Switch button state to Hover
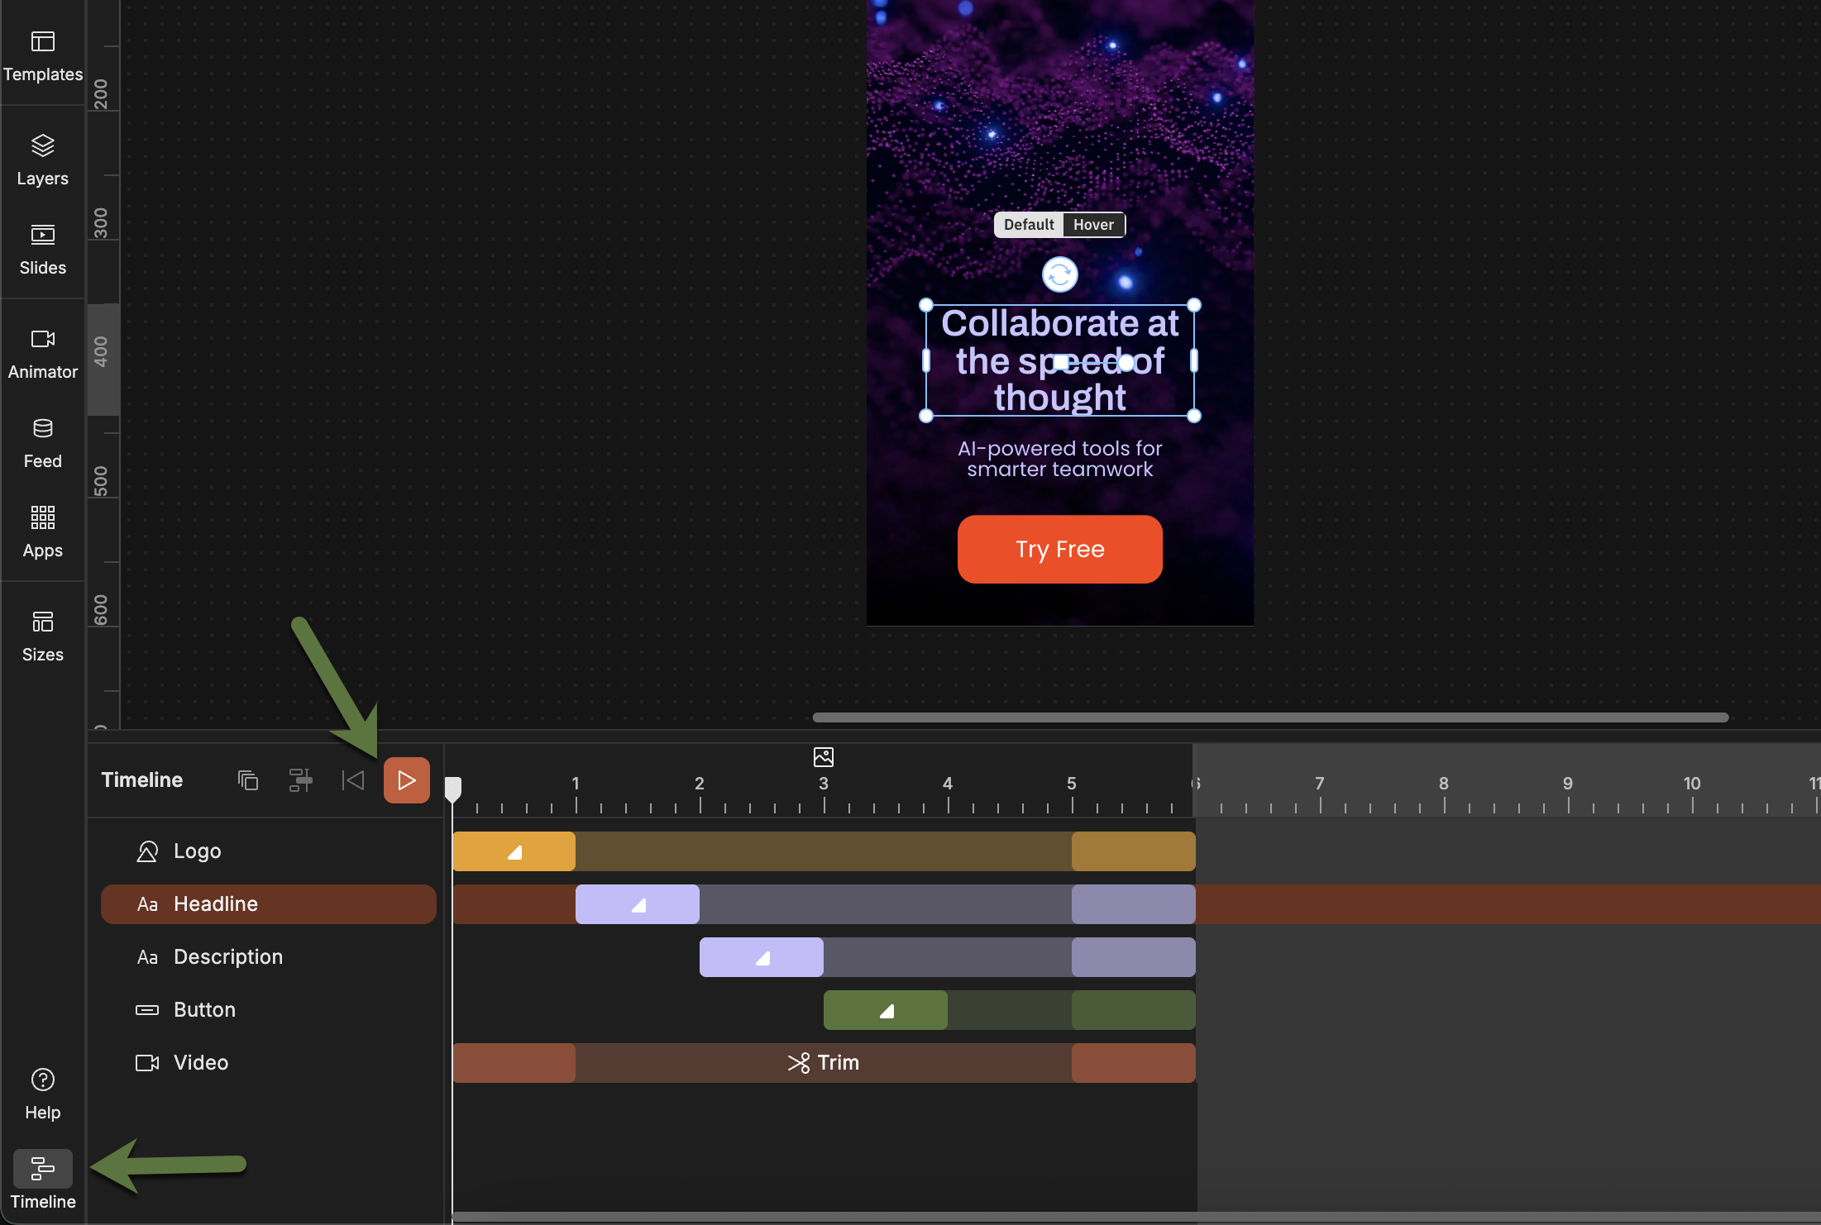This screenshot has width=1821, height=1225. click(1093, 225)
